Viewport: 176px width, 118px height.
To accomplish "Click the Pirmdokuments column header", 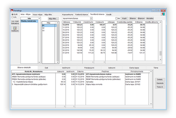I will [137, 71].
